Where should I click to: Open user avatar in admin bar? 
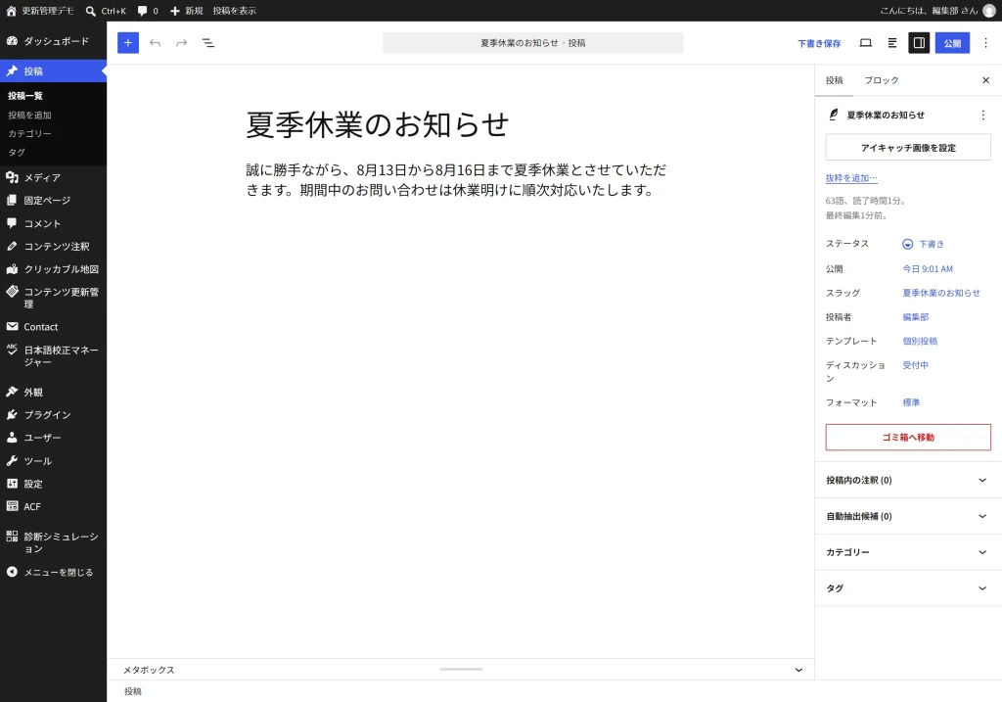point(988,11)
